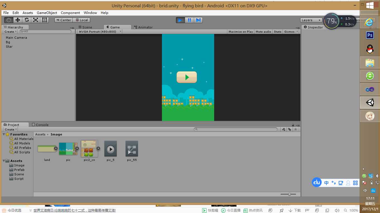This screenshot has width=380, height=213.
Task: Adjust the asset icon size slider
Action: (288, 194)
